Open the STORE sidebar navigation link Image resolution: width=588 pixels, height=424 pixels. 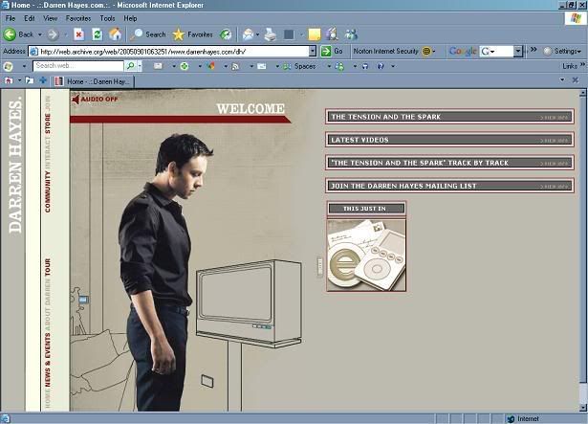pyautogui.click(x=48, y=123)
